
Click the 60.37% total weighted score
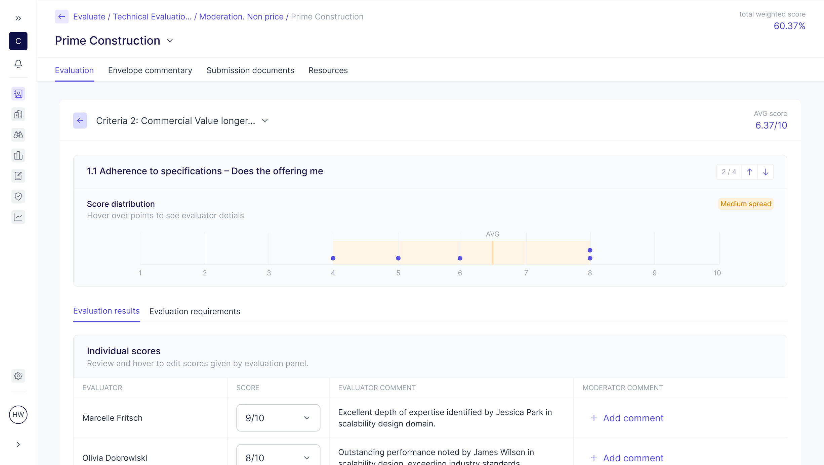789,26
